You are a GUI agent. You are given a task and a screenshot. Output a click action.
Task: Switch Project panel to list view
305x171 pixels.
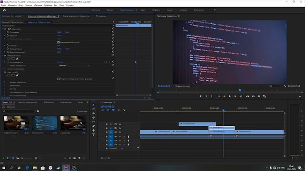8,158
